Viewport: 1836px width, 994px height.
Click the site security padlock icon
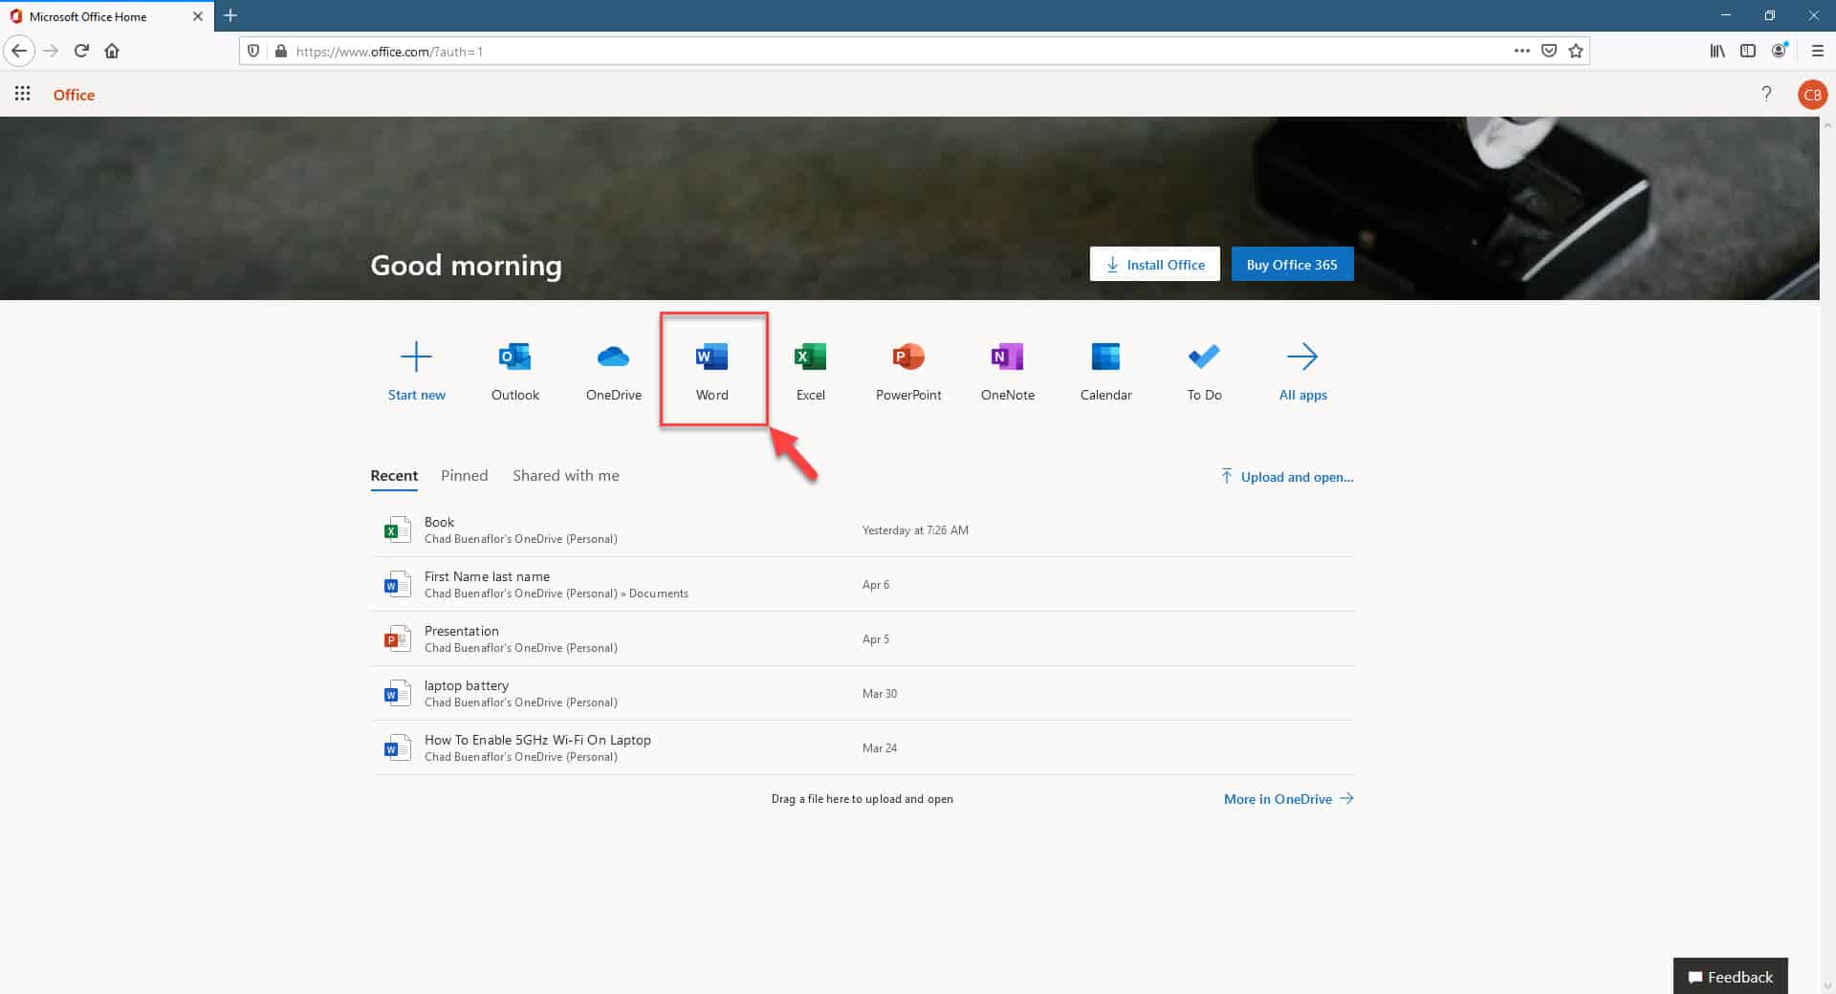click(280, 51)
